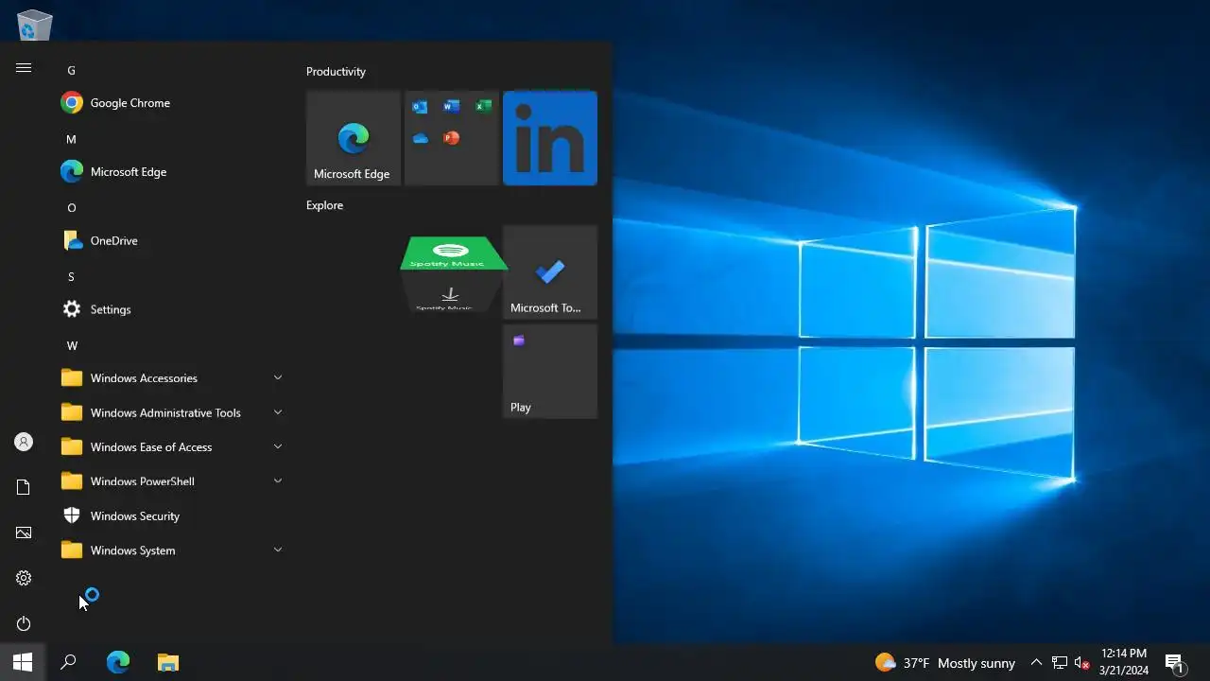
Task: Launch Google Chrome from the app list
Action: click(x=170, y=103)
